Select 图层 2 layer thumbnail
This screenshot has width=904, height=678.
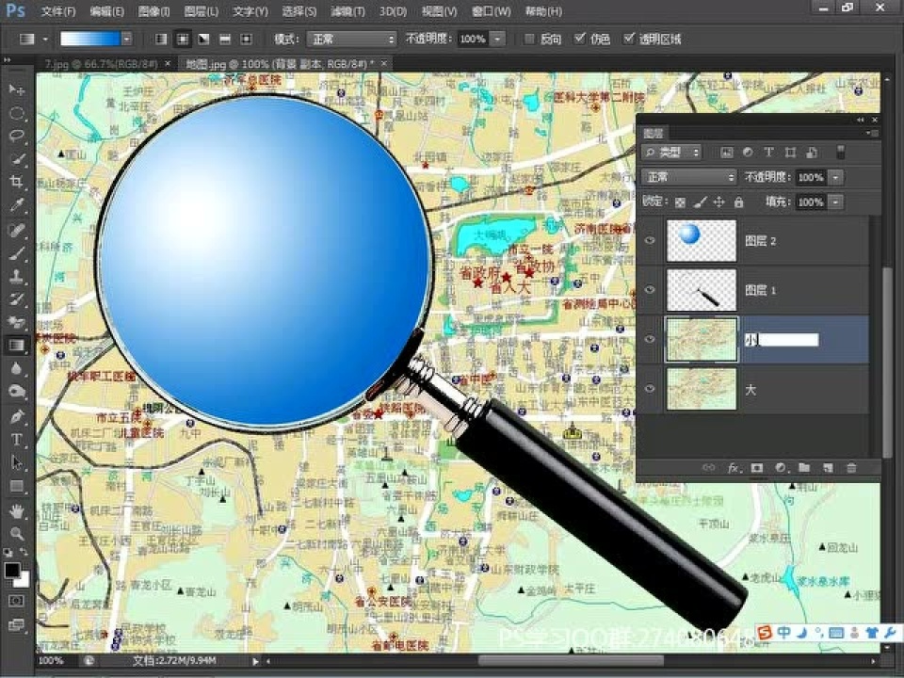tap(701, 240)
